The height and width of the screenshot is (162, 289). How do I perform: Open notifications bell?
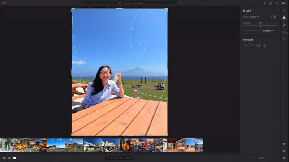click(x=264, y=3)
